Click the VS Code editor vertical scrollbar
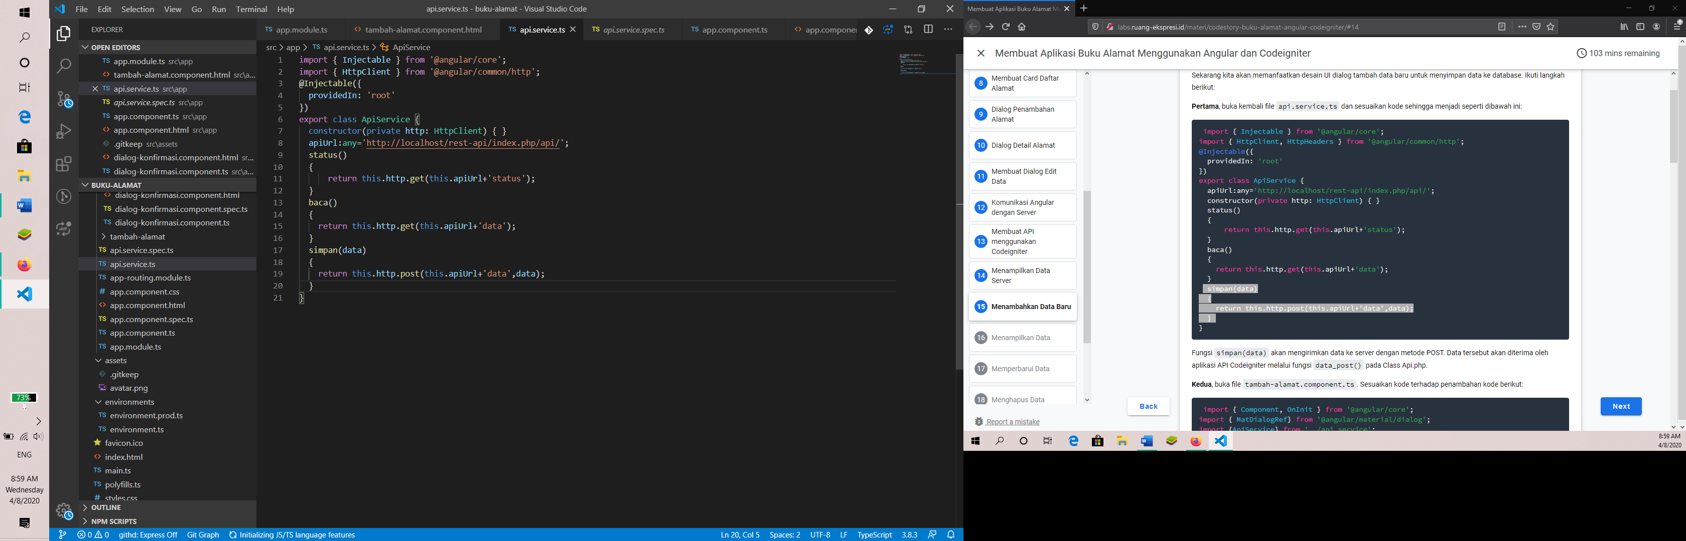The height and width of the screenshot is (541, 1686). click(x=959, y=211)
